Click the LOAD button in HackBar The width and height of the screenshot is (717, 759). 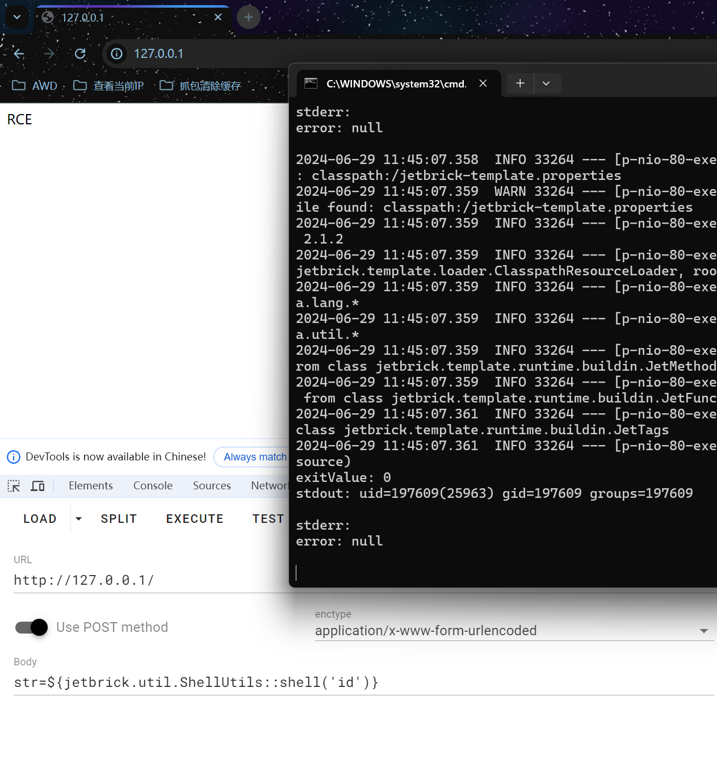point(40,519)
